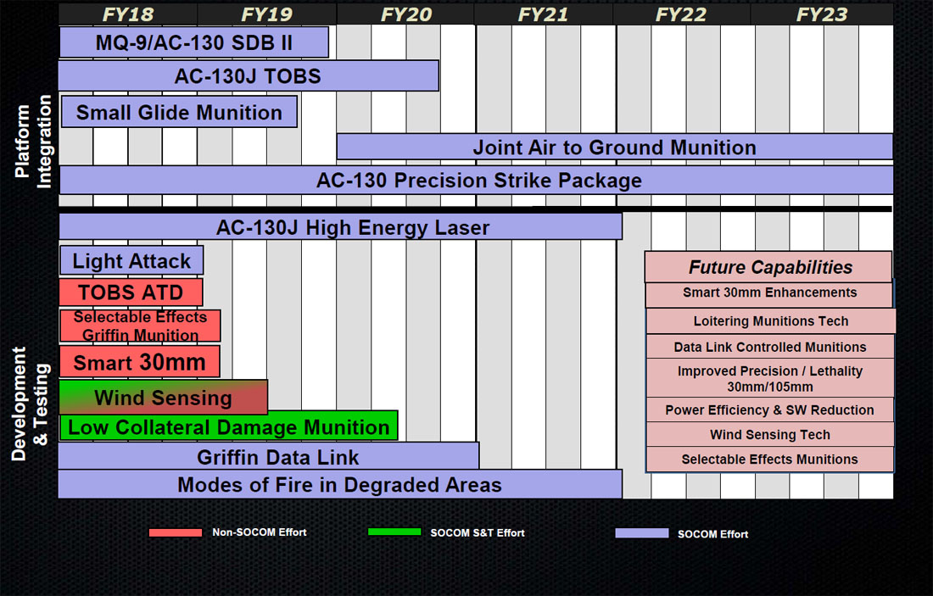Screen dimensions: 933x596
Task: Click Improved Precision / Lethality 30mm/105mm entry
Action: (770, 378)
